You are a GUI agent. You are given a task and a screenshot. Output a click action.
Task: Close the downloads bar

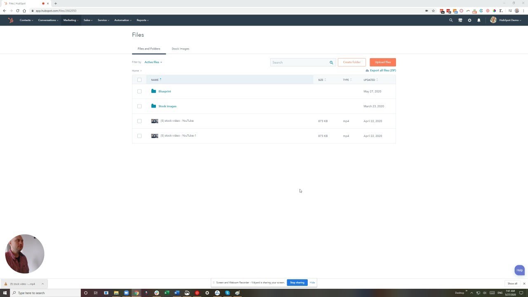(x=524, y=284)
